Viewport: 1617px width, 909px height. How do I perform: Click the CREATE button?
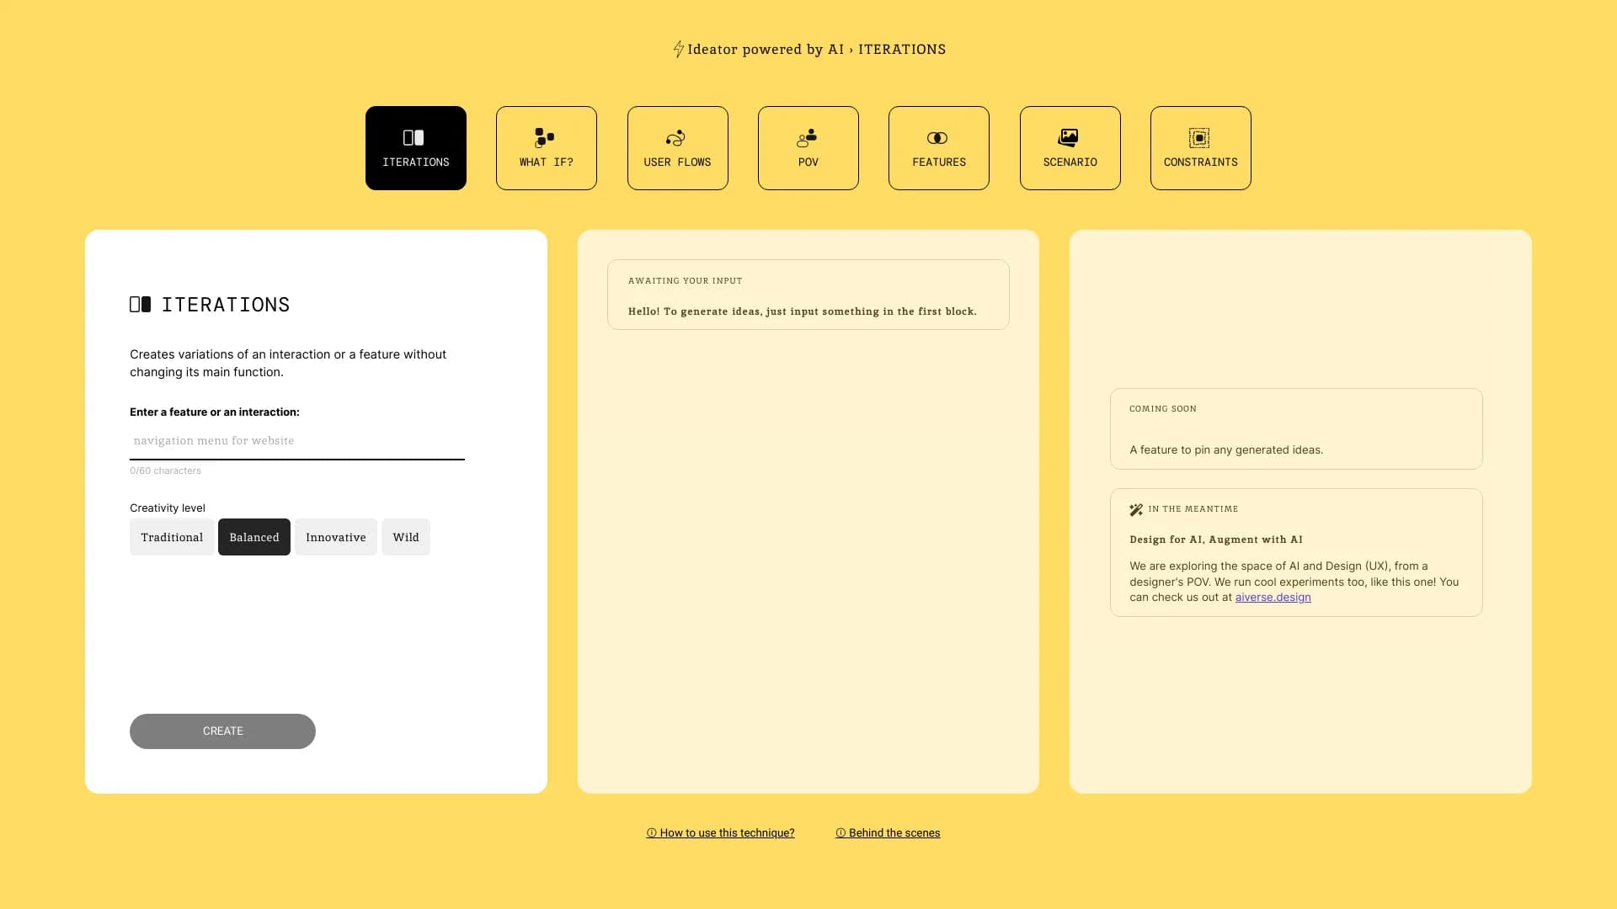tap(222, 731)
